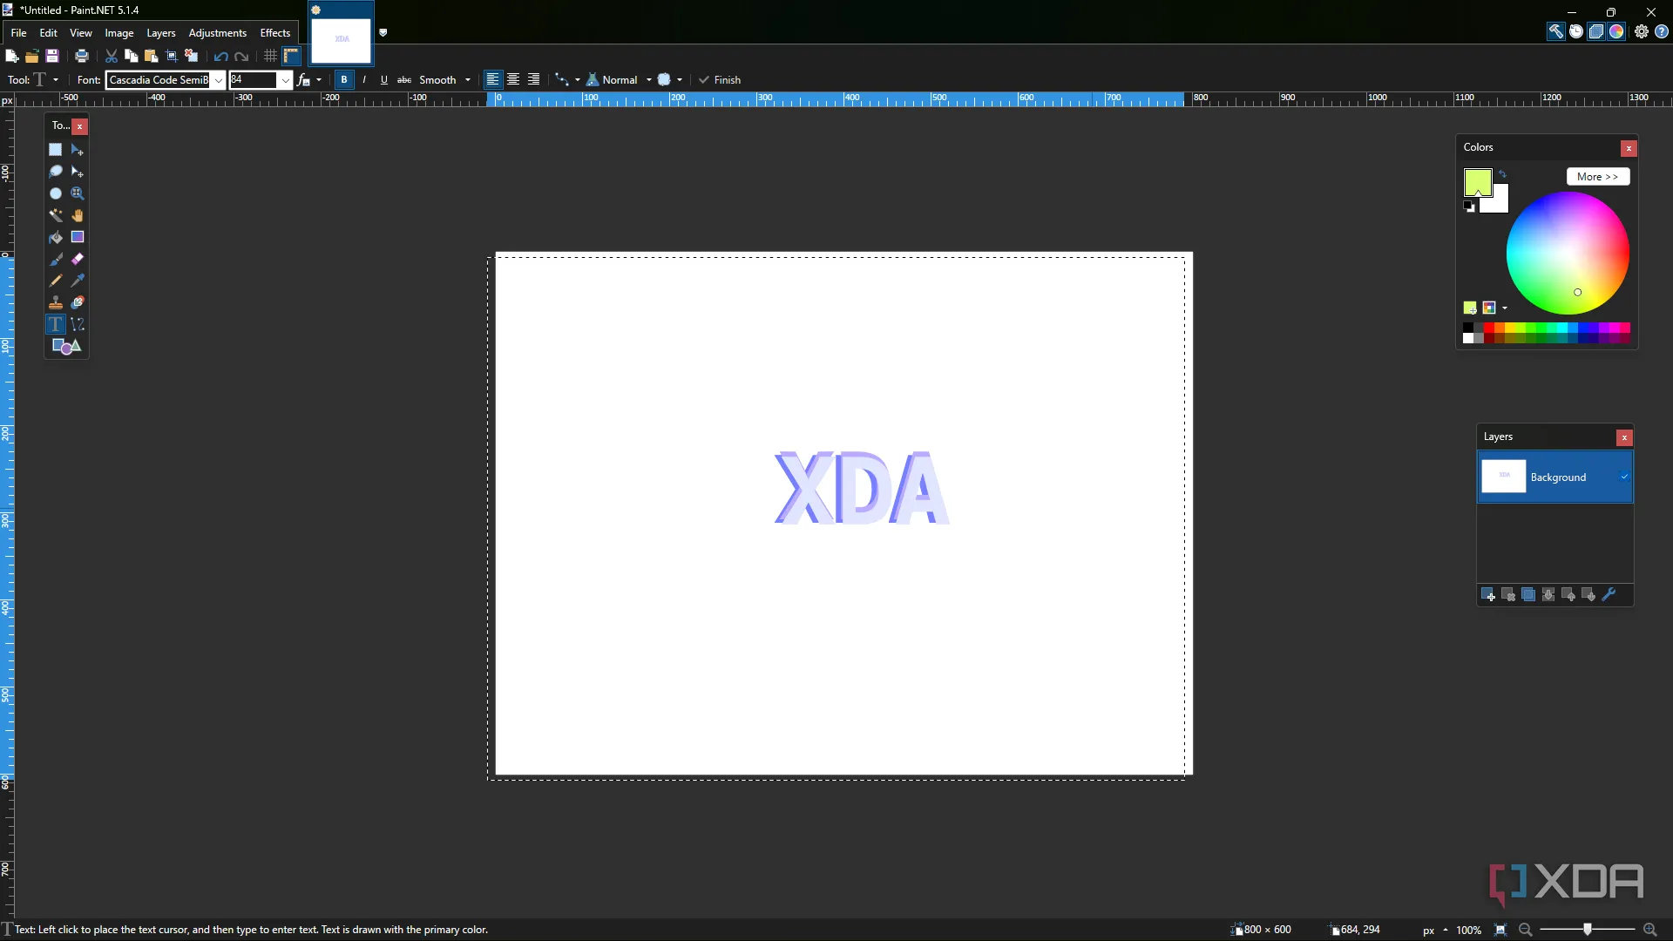
Task: Open the font size dropdown arrow
Action: click(285, 80)
